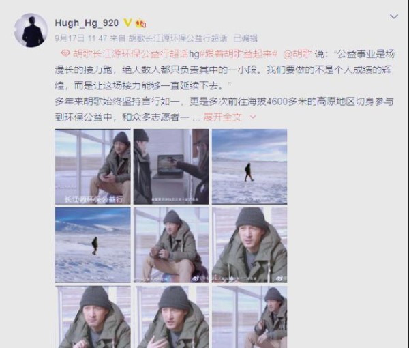409x348 pixels.
Task: Open the top-right photo of a figure walking on snow
Action: tap(249, 166)
